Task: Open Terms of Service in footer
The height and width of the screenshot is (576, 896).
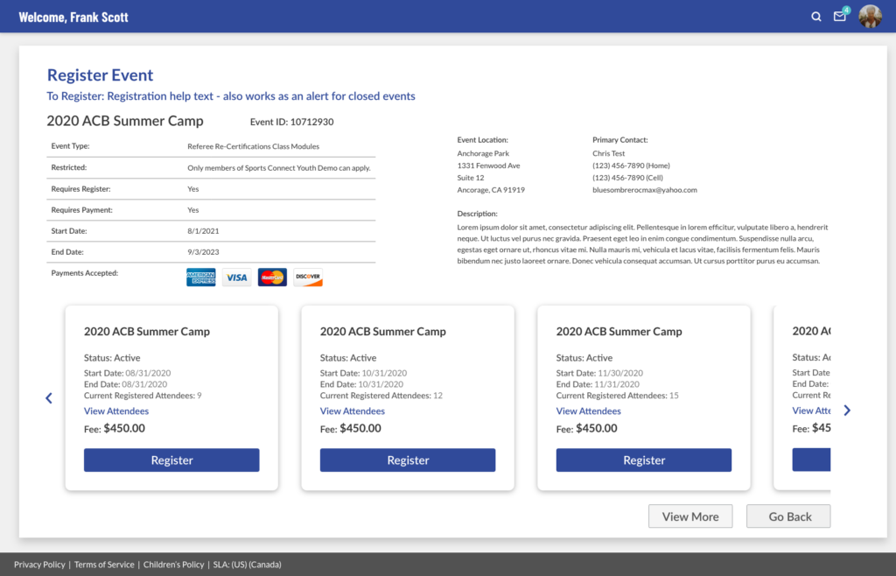Action: [x=104, y=565]
